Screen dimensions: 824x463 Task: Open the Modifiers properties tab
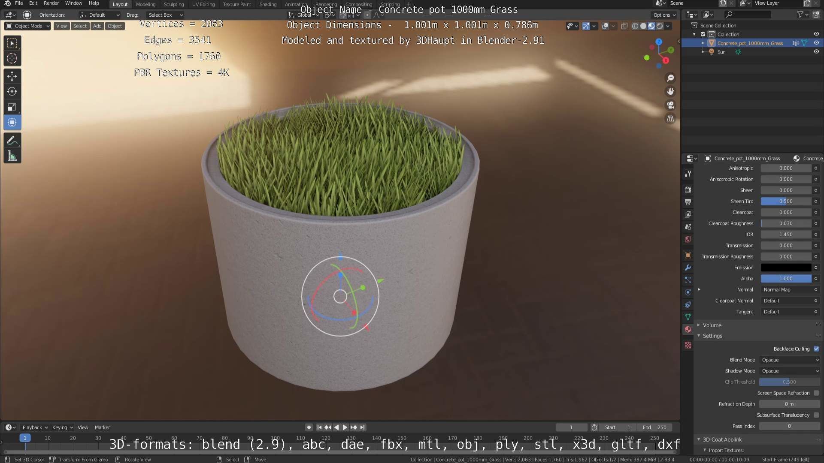pyautogui.click(x=688, y=268)
